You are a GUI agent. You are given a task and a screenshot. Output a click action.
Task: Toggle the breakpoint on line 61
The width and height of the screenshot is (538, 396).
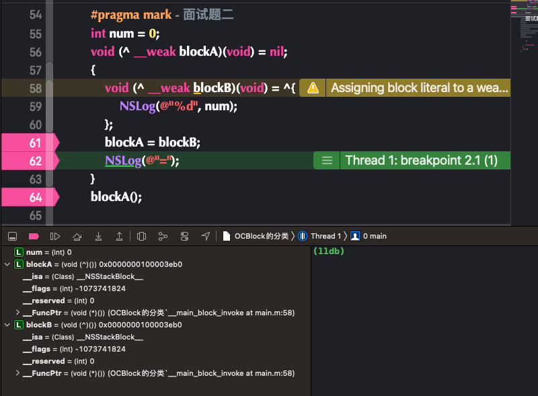(x=30, y=143)
